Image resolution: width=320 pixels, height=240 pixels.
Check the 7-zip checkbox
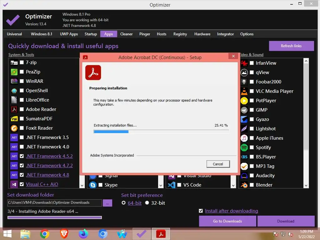(22, 62)
